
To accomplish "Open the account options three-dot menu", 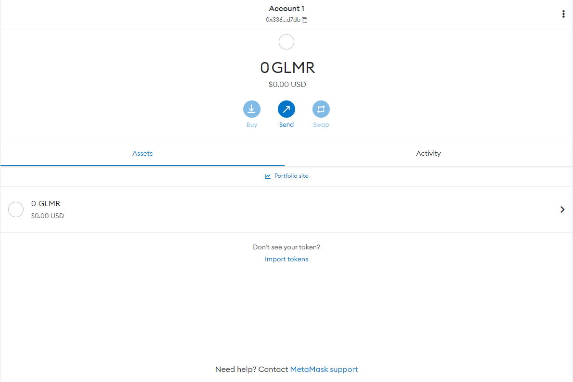I will 563,14.
